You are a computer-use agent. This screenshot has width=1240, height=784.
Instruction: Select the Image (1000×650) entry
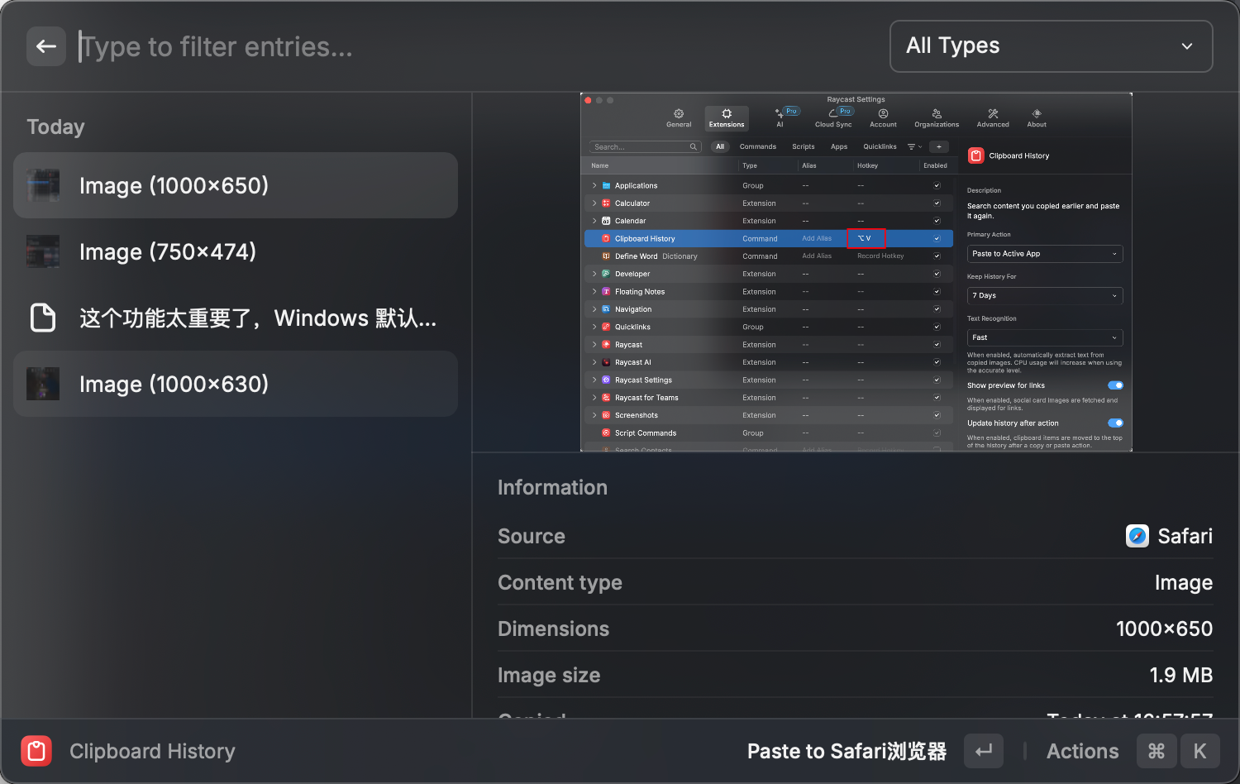[236, 185]
